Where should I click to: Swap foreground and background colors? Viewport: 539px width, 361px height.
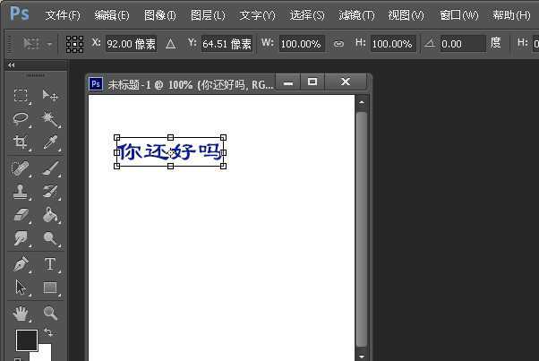48,333
